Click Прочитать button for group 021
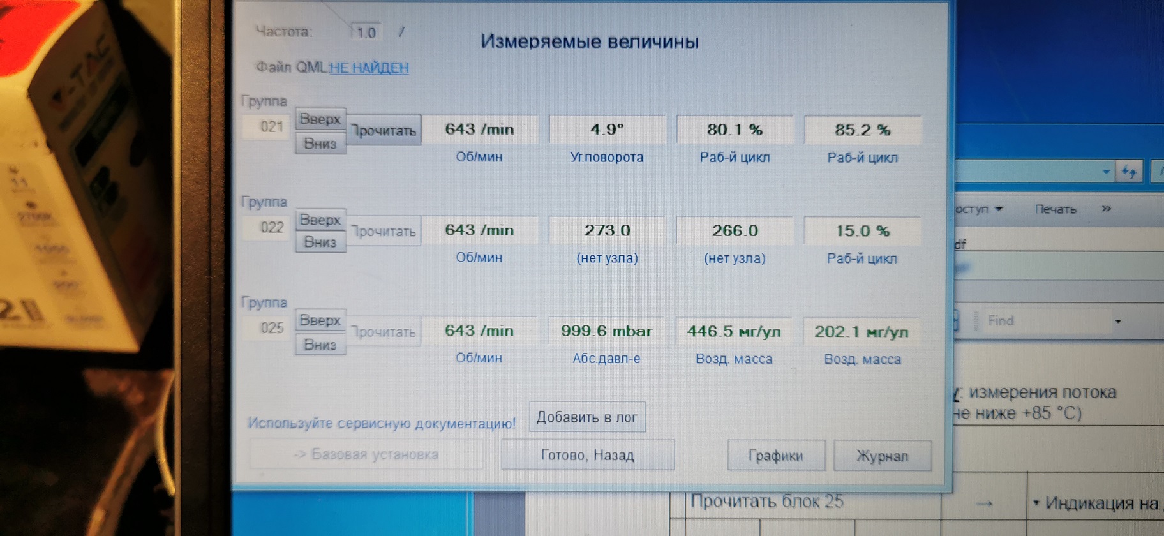This screenshot has height=536, width=1164. 385,130
